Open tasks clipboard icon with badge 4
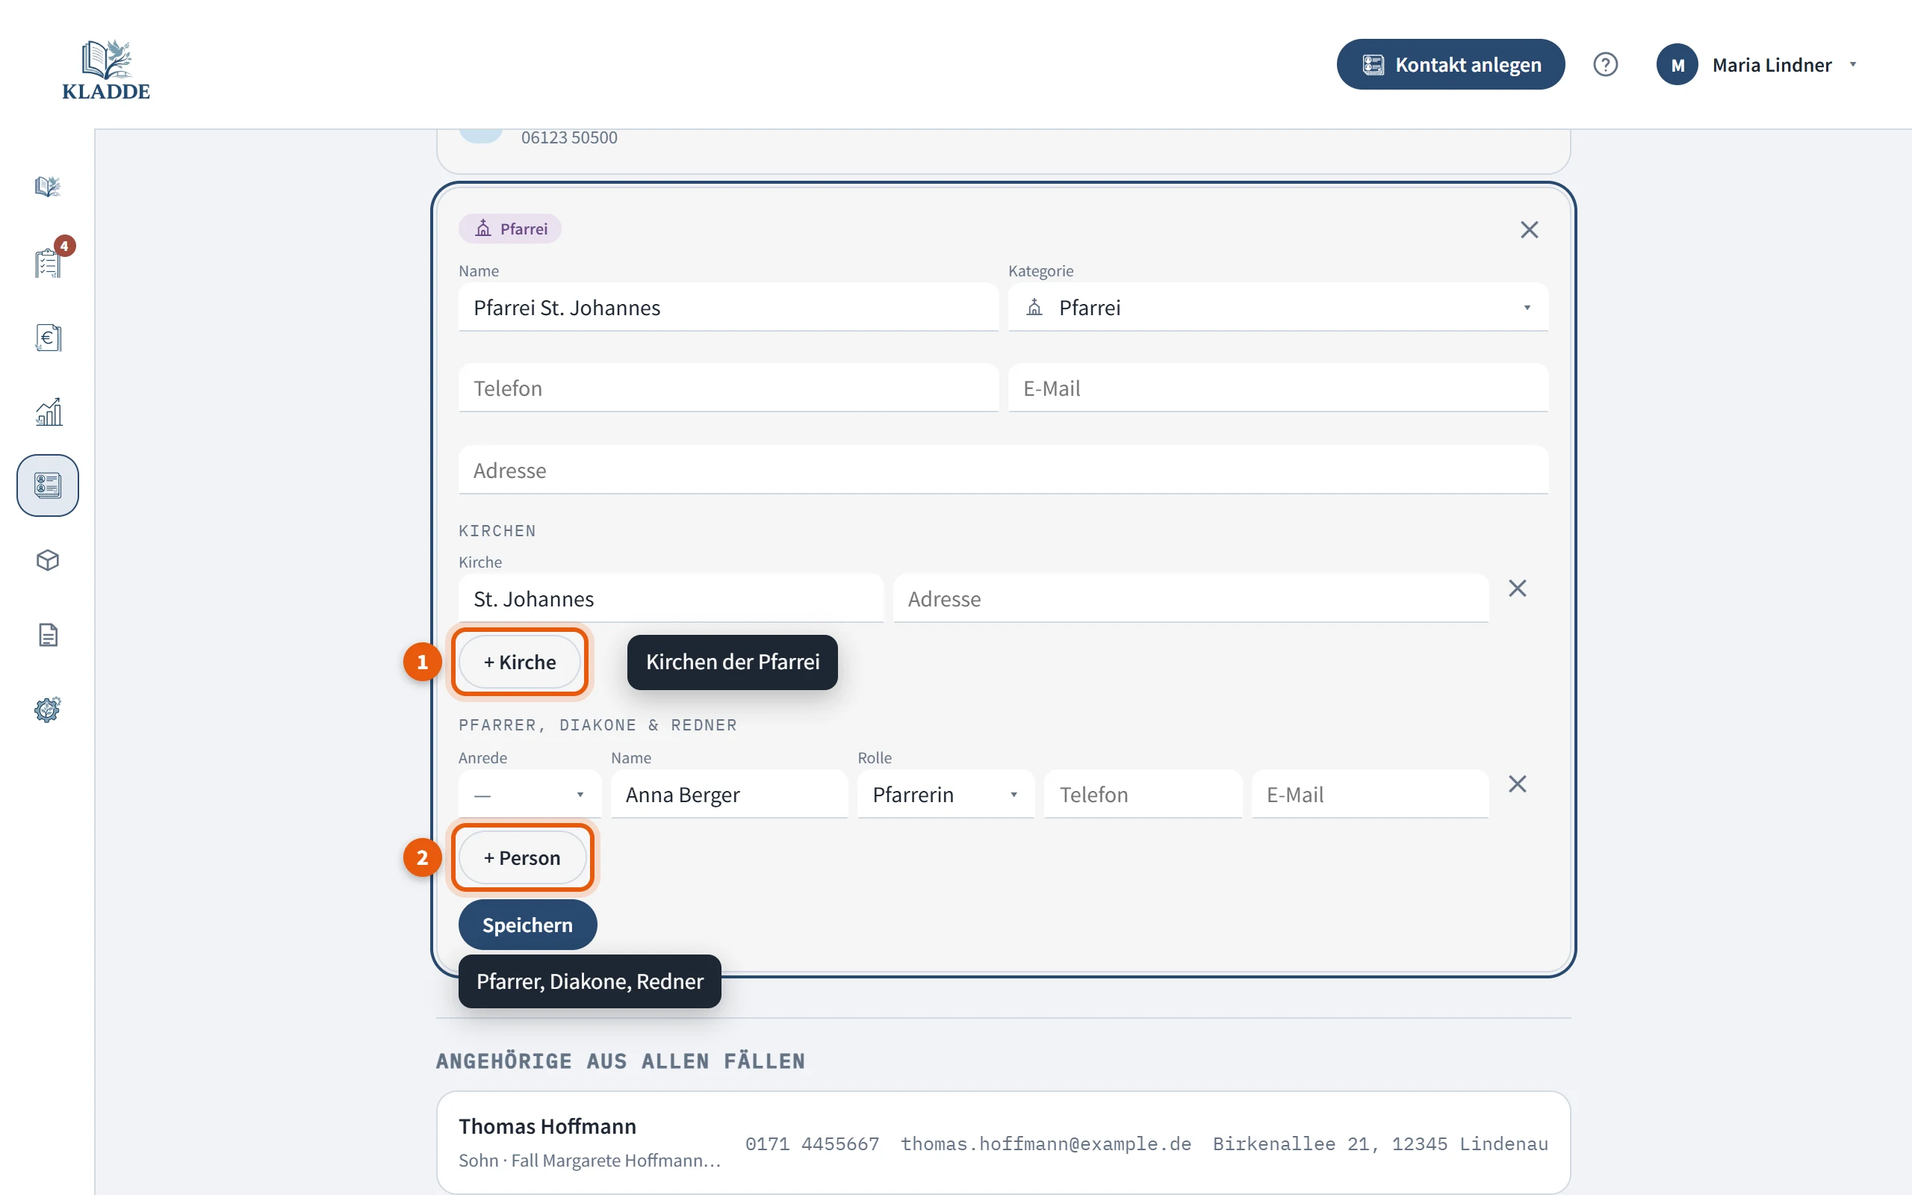 click(x=47, y=261)
